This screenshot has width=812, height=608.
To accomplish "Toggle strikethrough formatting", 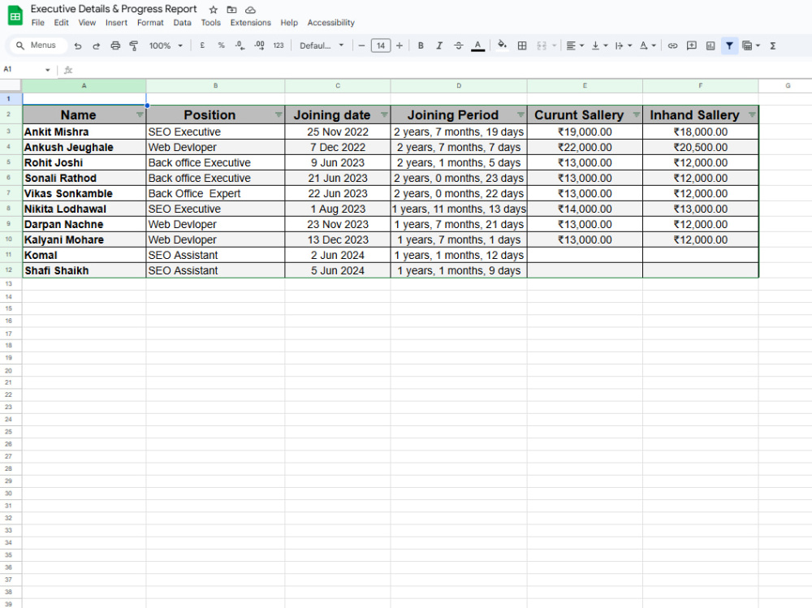I will (x=458, y=45).
